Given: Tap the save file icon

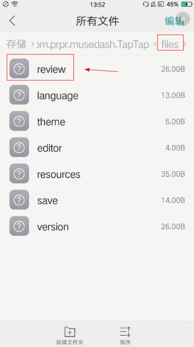Looking at the screenshot, I should (x=19, y=200).
